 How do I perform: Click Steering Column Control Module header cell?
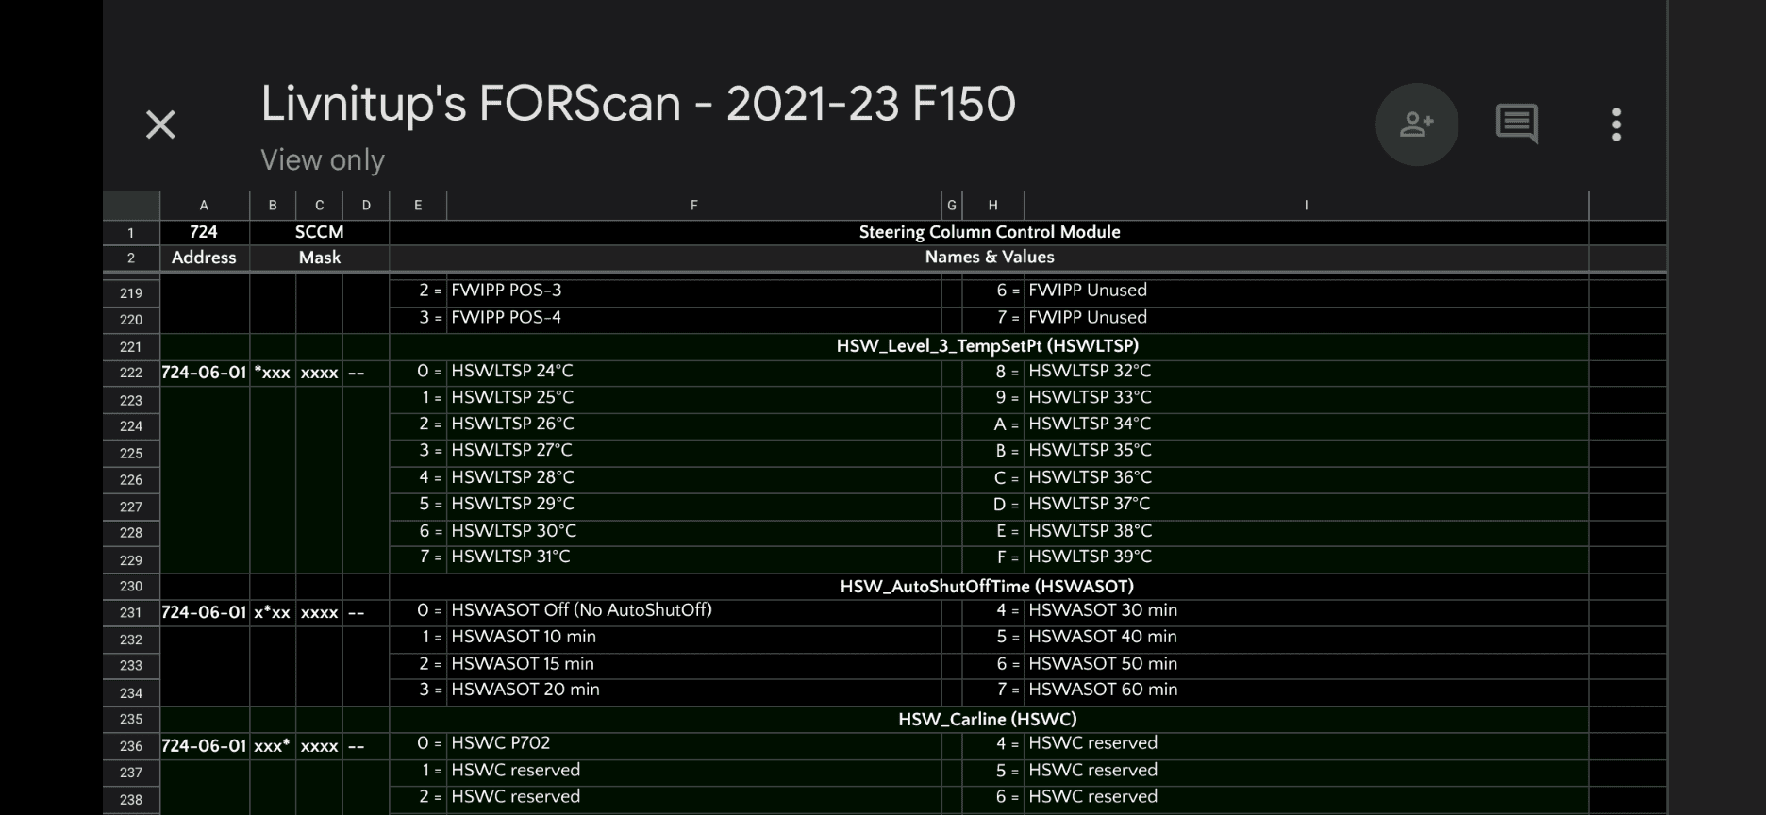tap(990, 232)
